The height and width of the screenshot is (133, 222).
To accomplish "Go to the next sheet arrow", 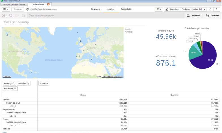I will pyautogui.click(x=217, y=9).
